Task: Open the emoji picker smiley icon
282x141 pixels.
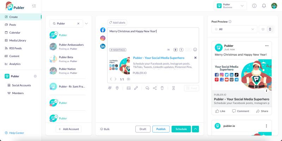Action: click(195, 49)
